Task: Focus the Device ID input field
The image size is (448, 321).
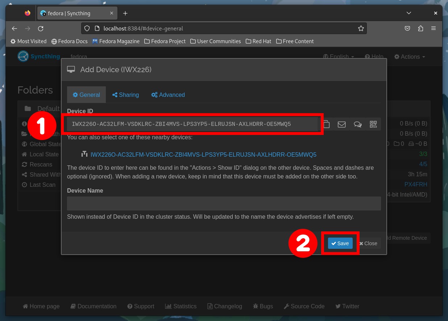Action: pyautogui.click(x=192, y=124)
